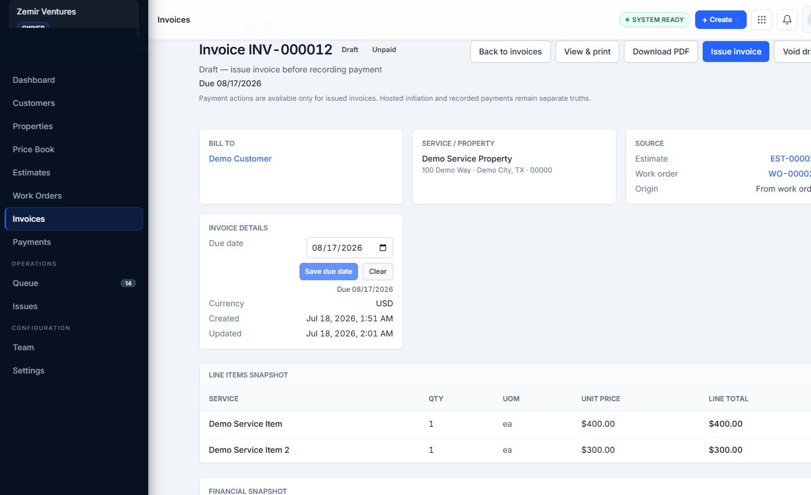The image size is (811, 495).
Task: Click the SERVICE column header
Action: coord(224,399)
